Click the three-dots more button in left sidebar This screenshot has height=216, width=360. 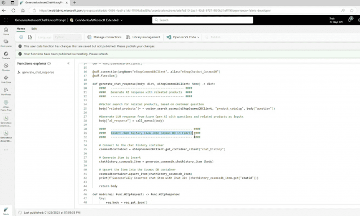[x=6, y=150]
